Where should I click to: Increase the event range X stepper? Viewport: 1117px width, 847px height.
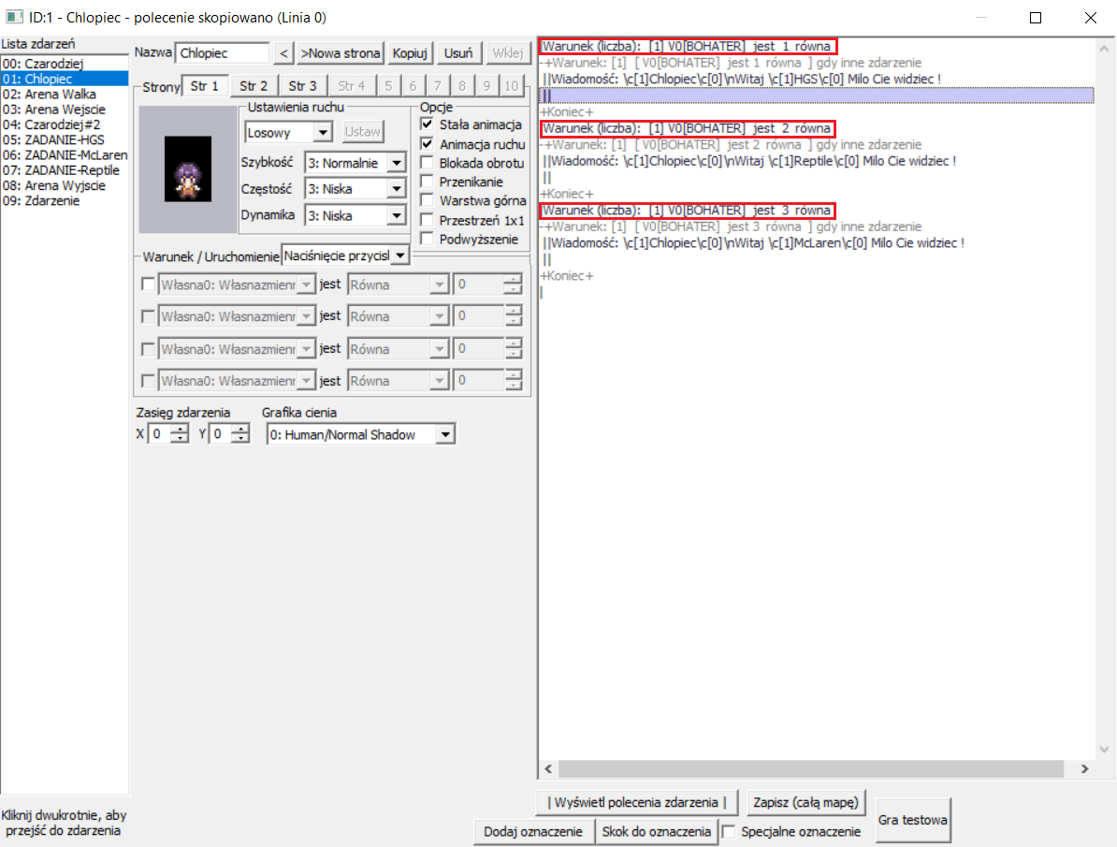click(180, 430)
